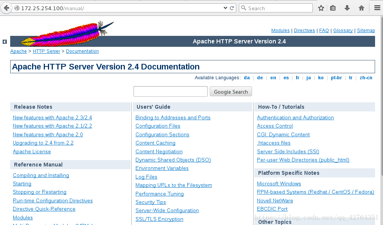Follow the Apache breadcrumb link
The image size is (383, 225).
click(18, 51)
